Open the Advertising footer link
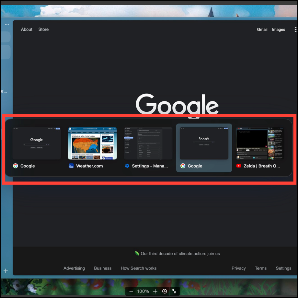This screenshot has height=298, width=298. 74,268
